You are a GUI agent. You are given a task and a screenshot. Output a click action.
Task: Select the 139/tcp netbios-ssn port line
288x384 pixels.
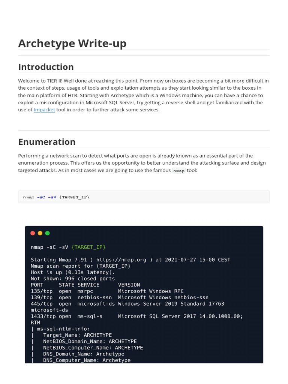pyautogui.click(x=119, y=297)
